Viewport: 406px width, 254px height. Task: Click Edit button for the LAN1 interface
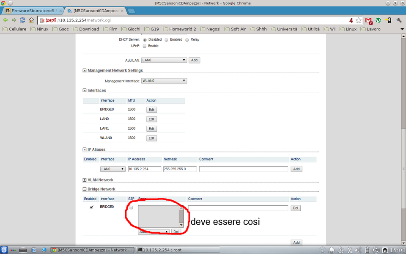pos(151,129)
